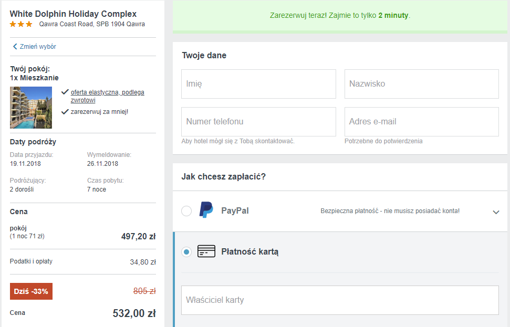Open oferta elastyczna, podlega zwrotowi link
Image resolution: width=510 pixels, height=327 pixels.
point(107,96)
